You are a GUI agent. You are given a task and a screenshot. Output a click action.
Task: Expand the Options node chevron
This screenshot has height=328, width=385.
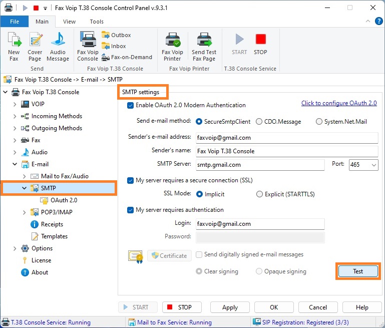15,248
